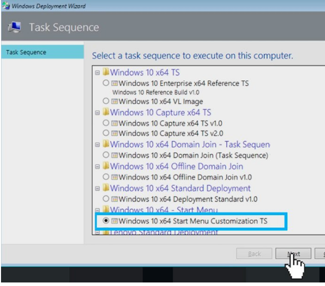Collapse the Windows 10 x64 Offline Domain Join folder
Viewport: 325px width, 286px height.
97,167
